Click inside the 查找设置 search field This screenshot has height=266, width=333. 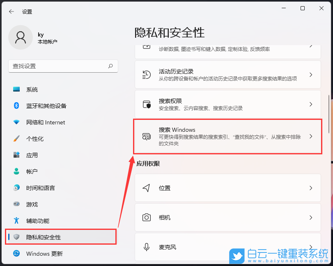tap(63, 66)
